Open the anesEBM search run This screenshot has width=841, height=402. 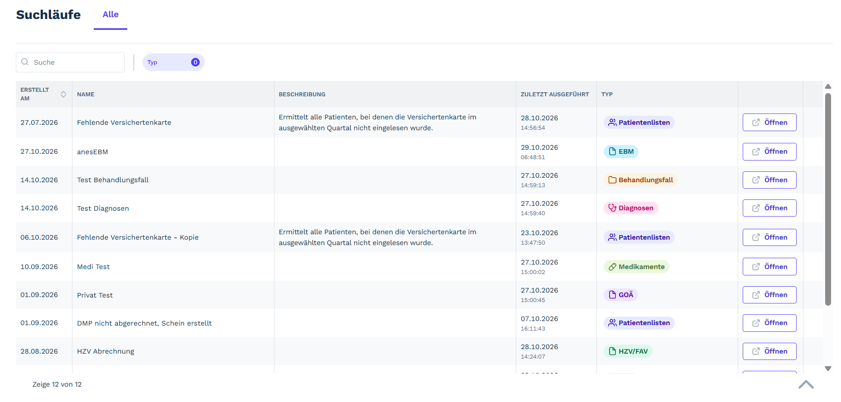(x=769, y=151)
